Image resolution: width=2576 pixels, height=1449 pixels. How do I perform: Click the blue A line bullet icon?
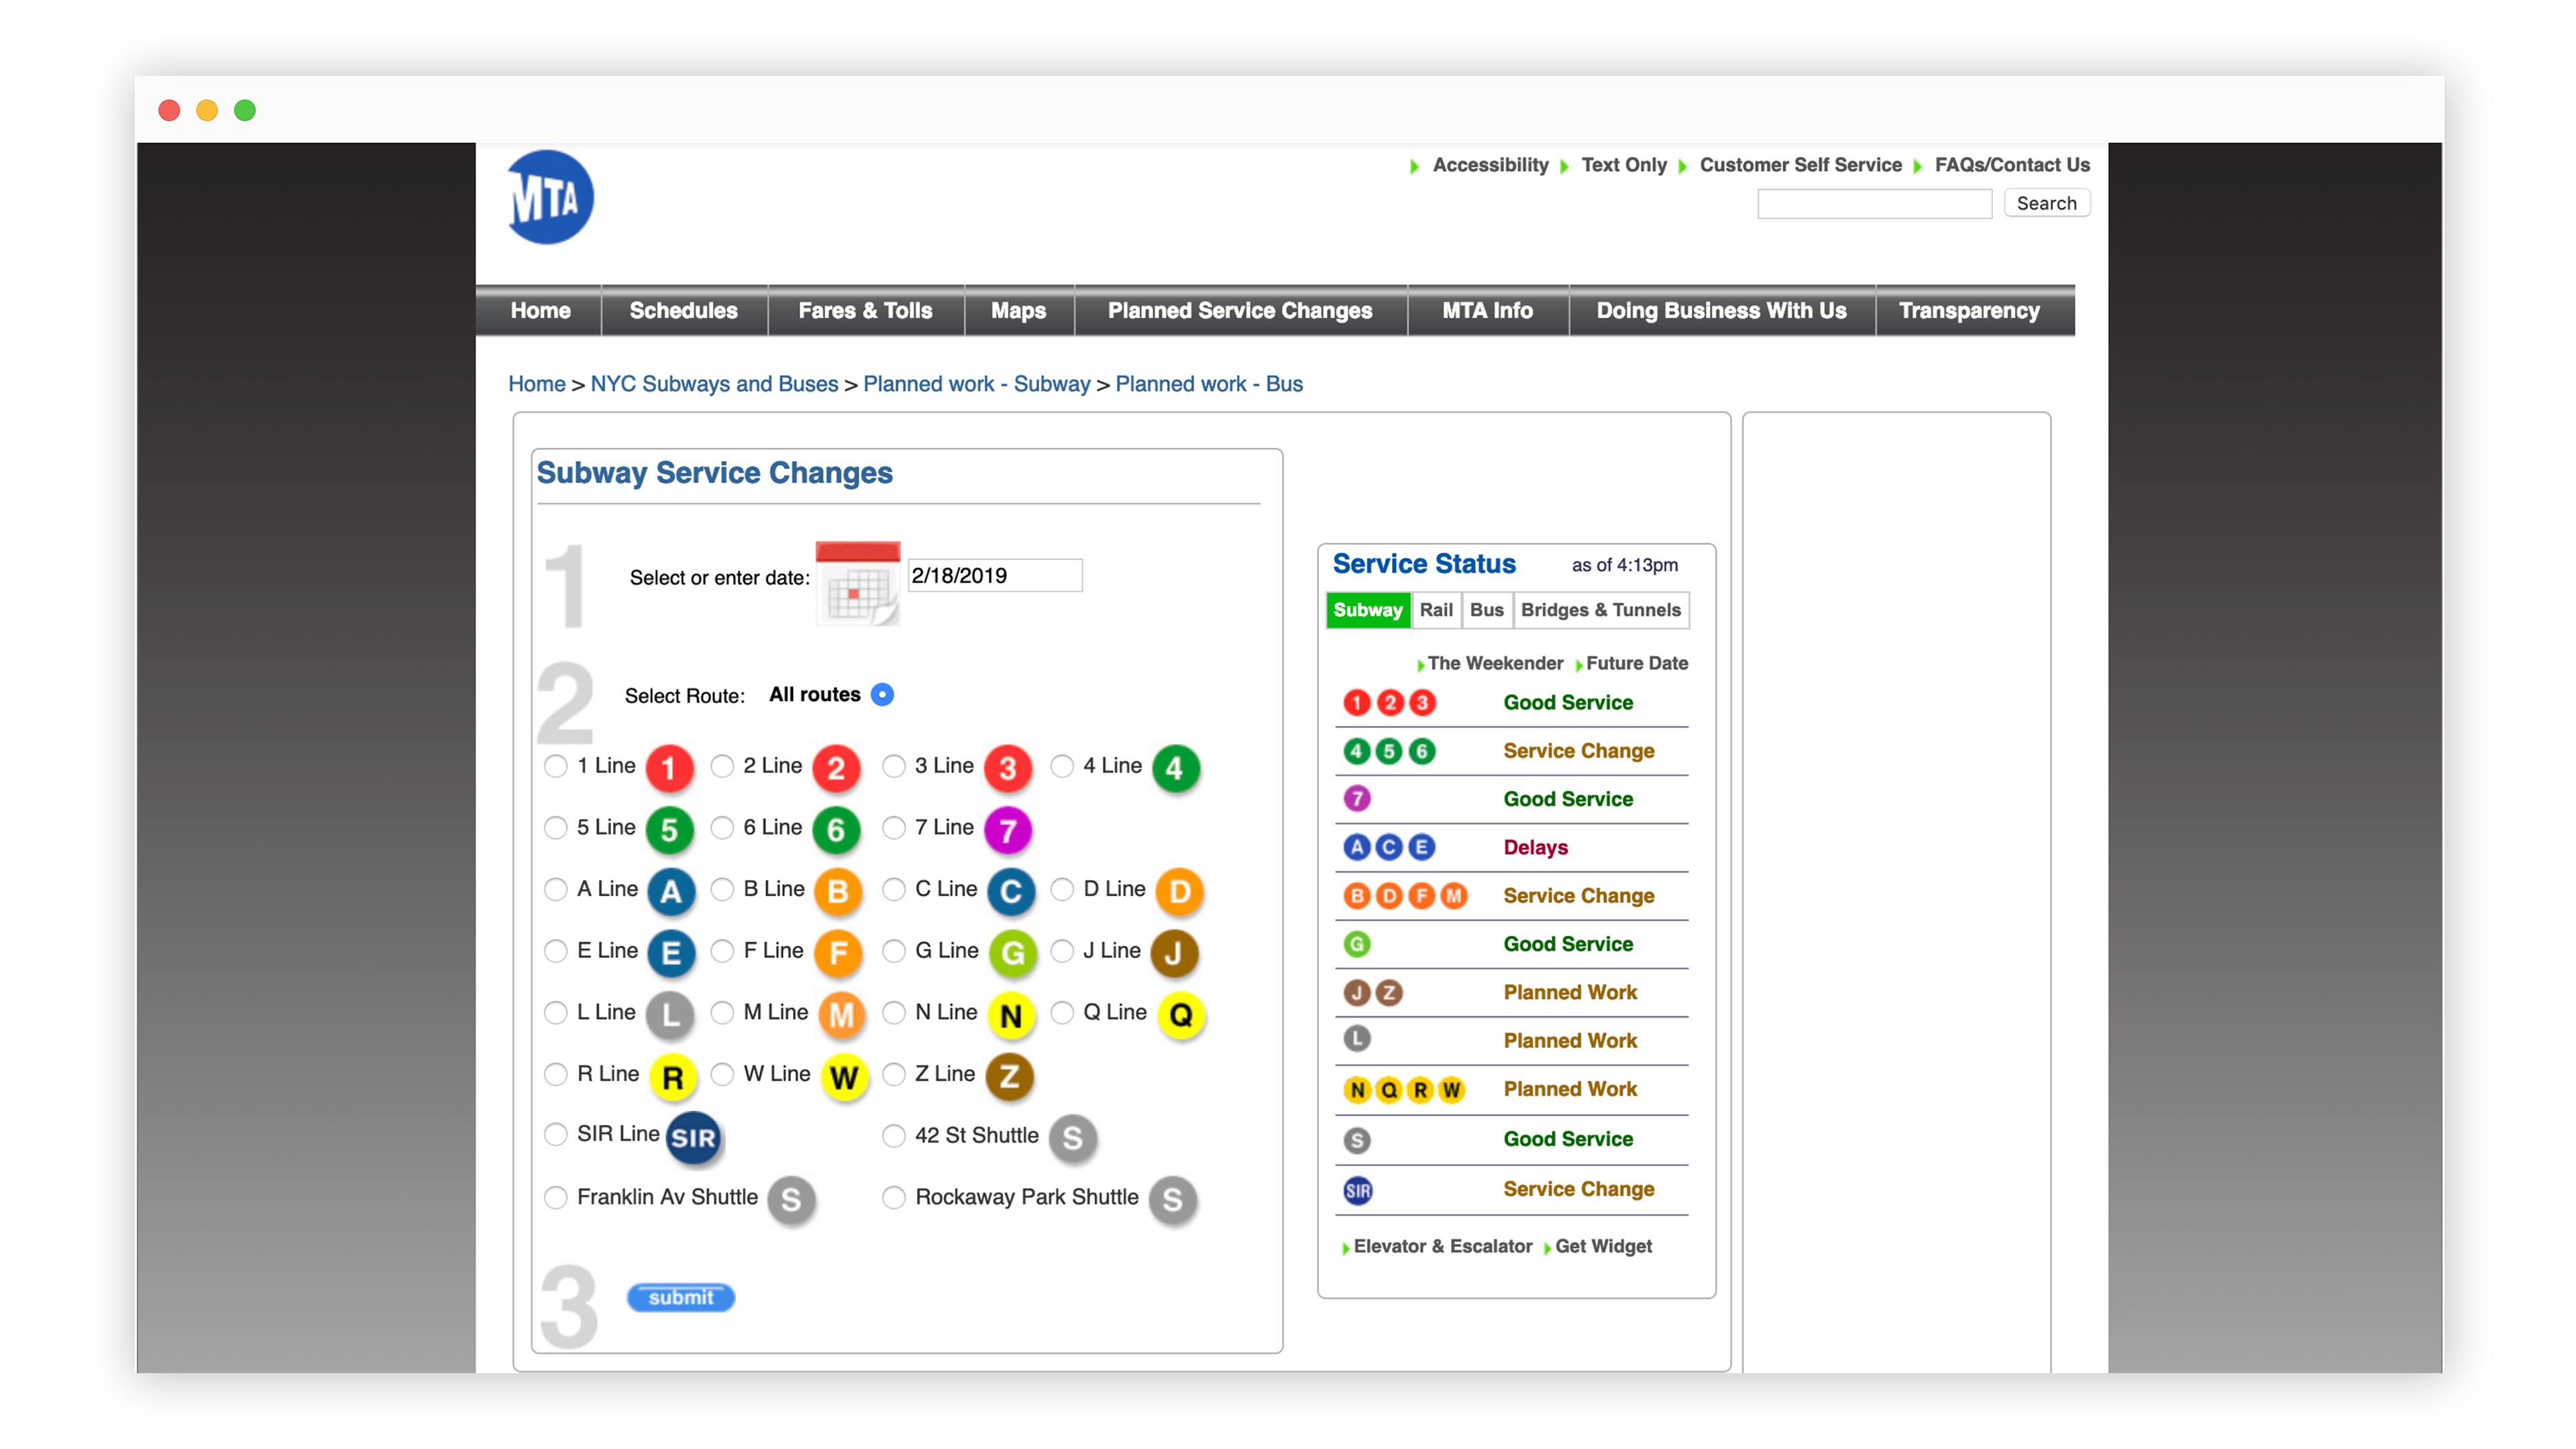(671, 891)
